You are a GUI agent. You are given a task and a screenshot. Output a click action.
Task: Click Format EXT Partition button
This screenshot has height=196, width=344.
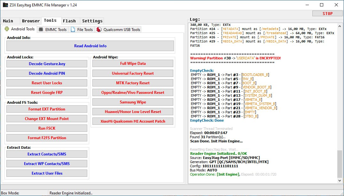coord(47,109)
